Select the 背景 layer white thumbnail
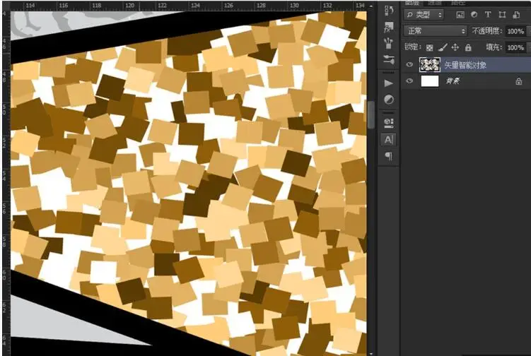The image size is (531, 356). point(430,81)
